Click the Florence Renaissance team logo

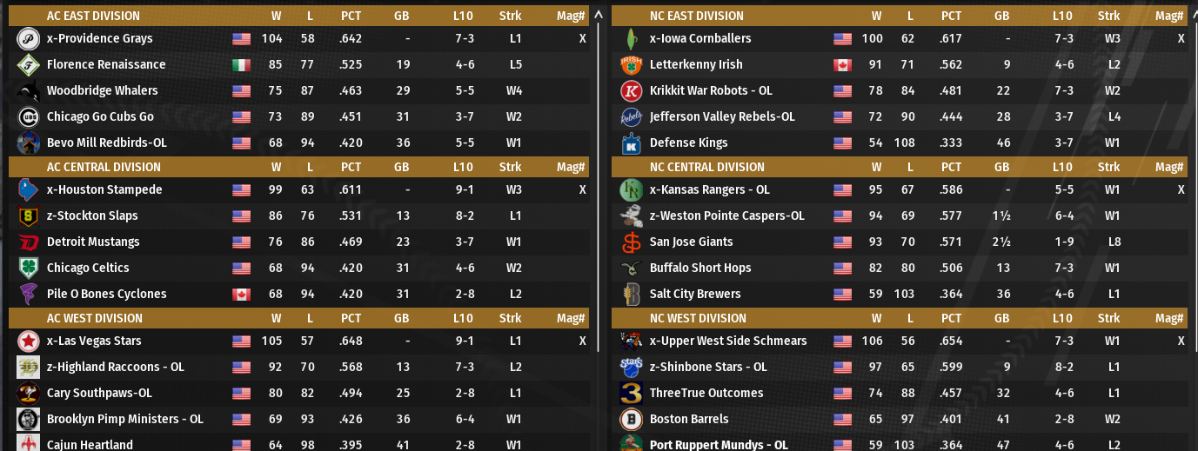pos(27,65)
